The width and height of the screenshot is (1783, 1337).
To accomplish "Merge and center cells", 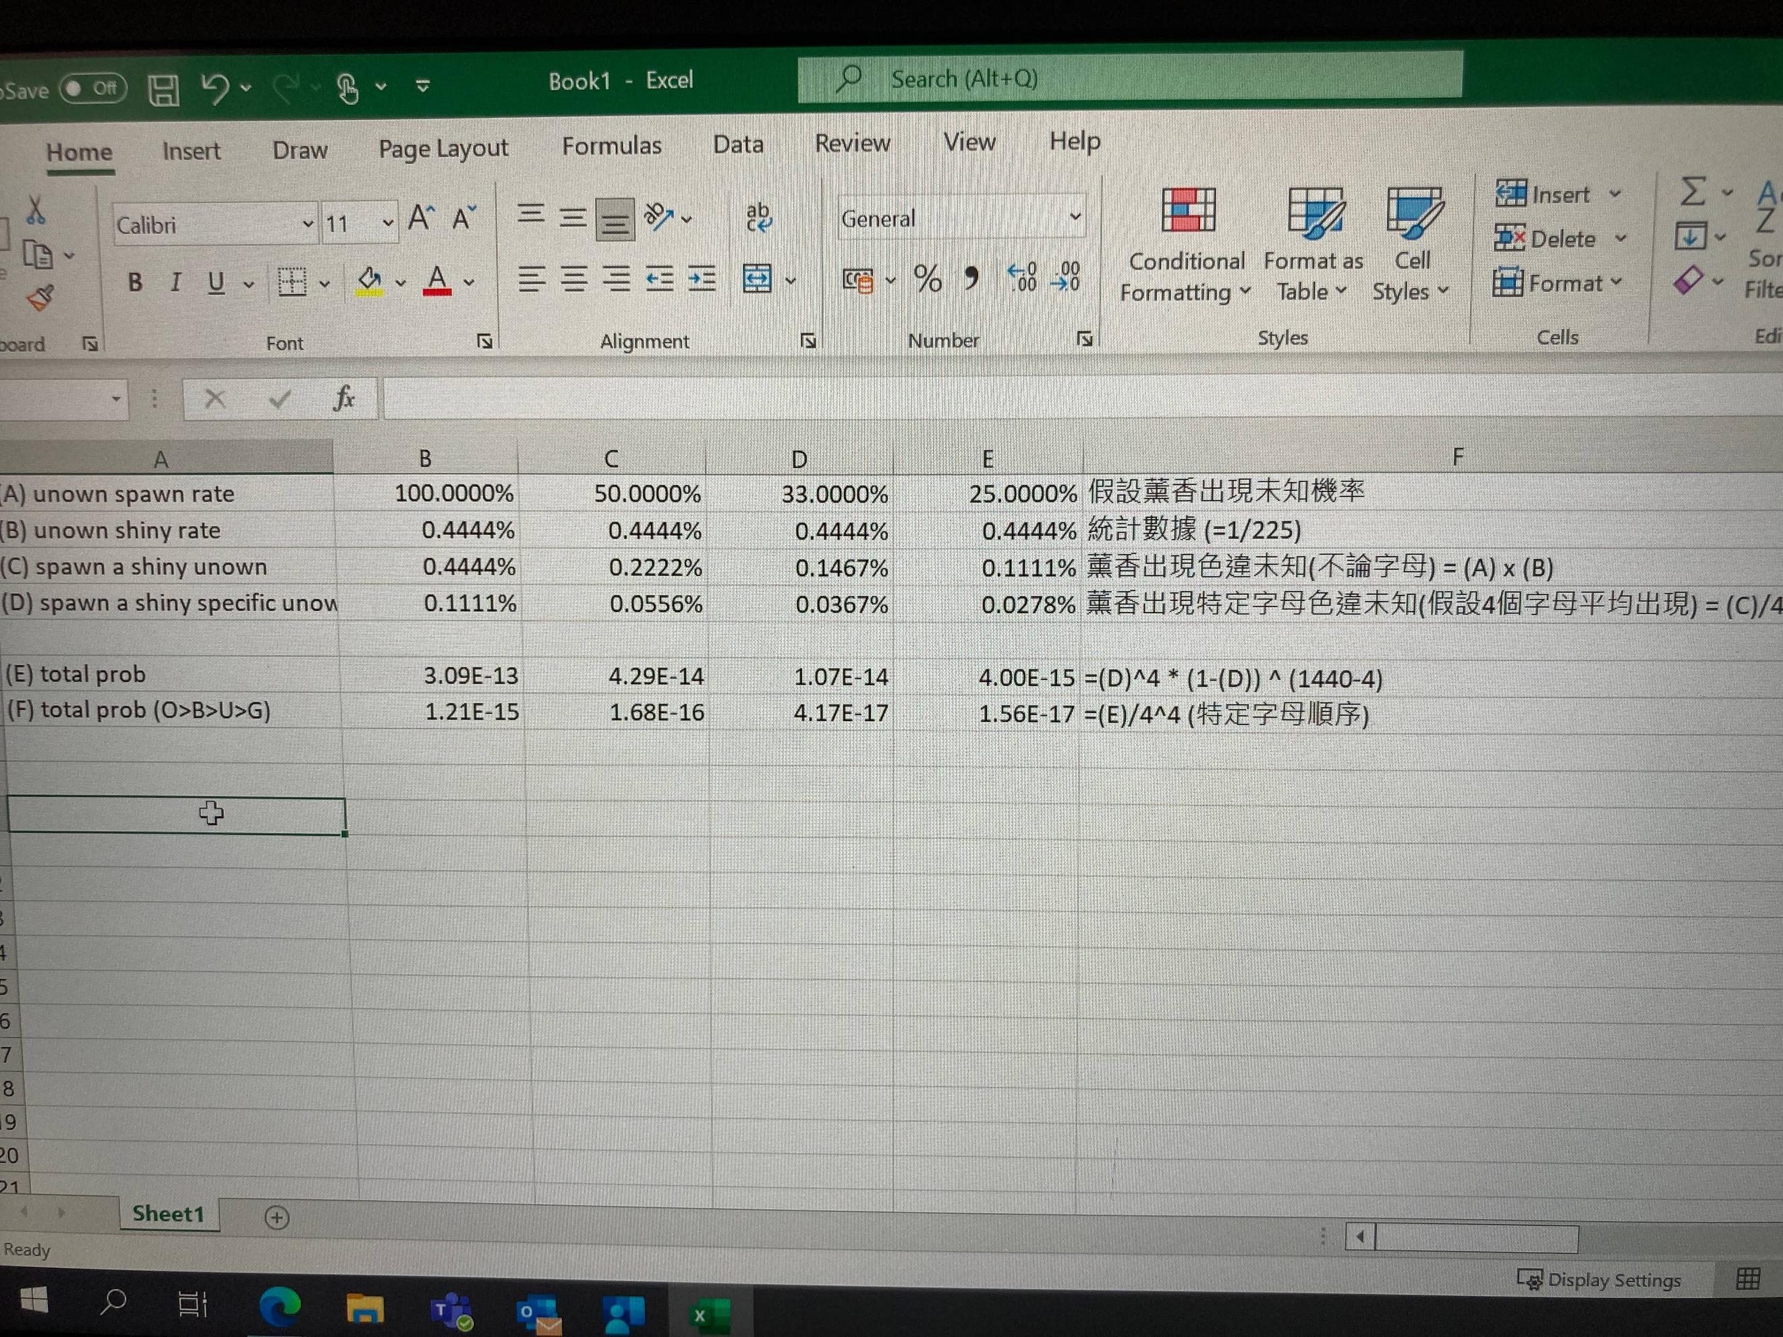I will point(757,279).
